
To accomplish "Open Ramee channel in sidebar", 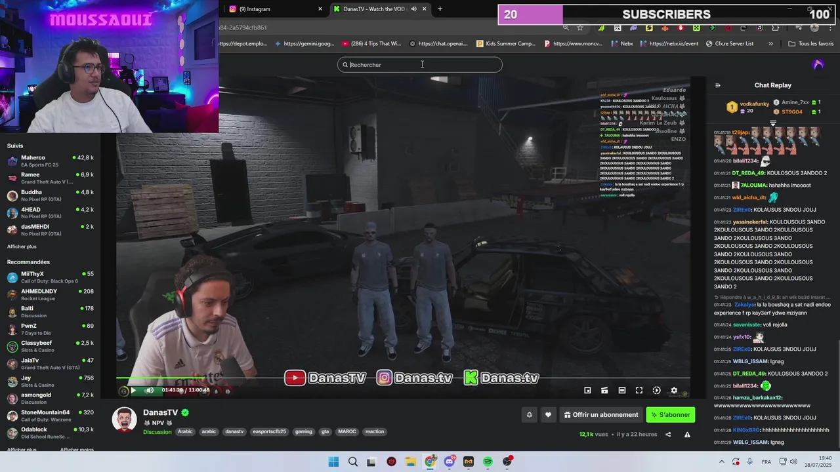I will pos(50,178).
